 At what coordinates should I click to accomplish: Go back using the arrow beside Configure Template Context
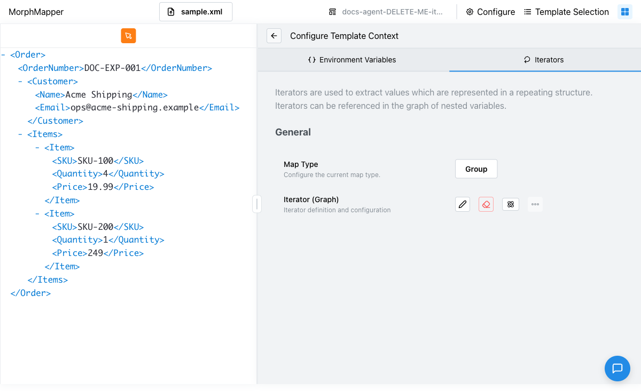click(274, 36)
